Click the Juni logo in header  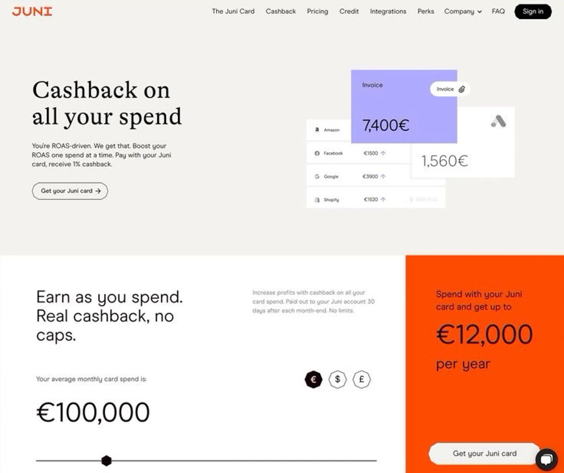[x=32, y=11]
